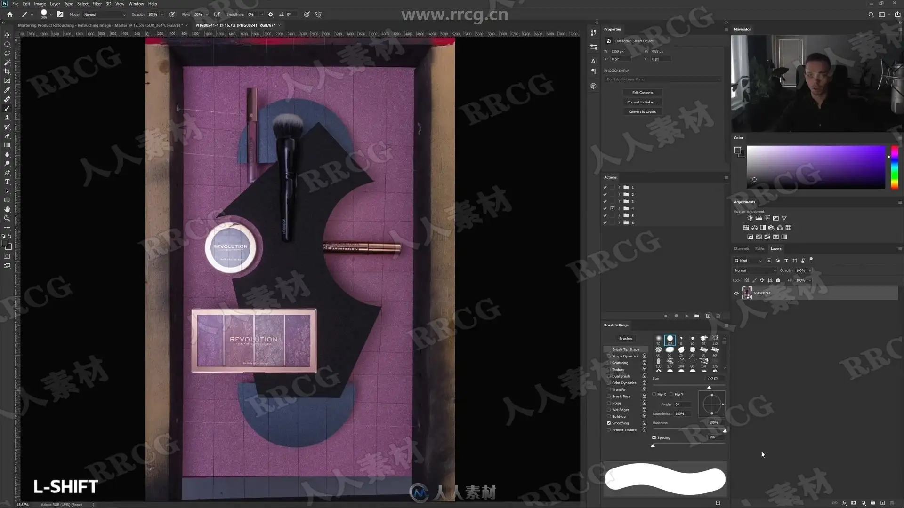904x508 pixels.
Task: Select the Eyedropper tool
Action: tap(7, 90)
